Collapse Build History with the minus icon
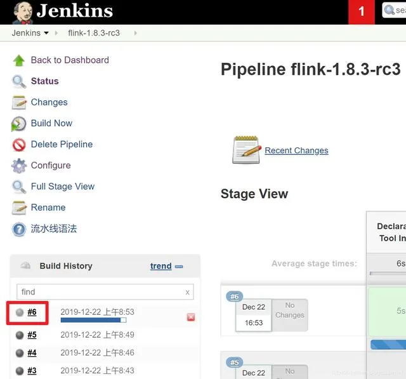The image size is (406, 379). (x=179, y=267)
